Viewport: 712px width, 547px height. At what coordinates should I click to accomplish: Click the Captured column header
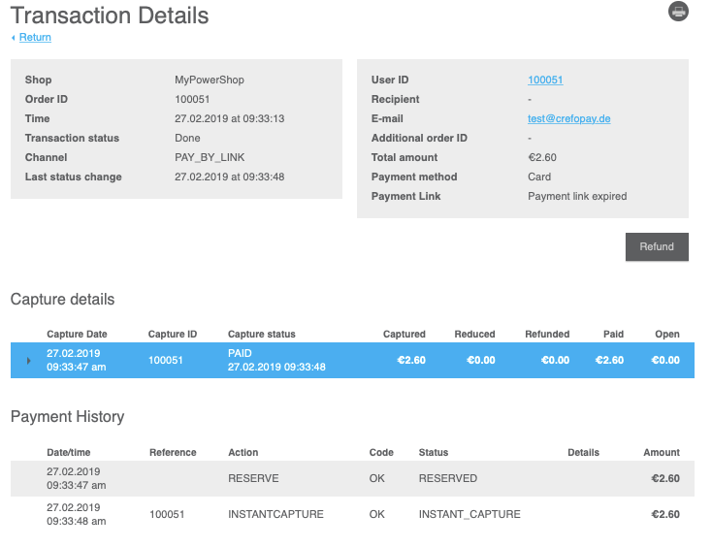(405, 334)
